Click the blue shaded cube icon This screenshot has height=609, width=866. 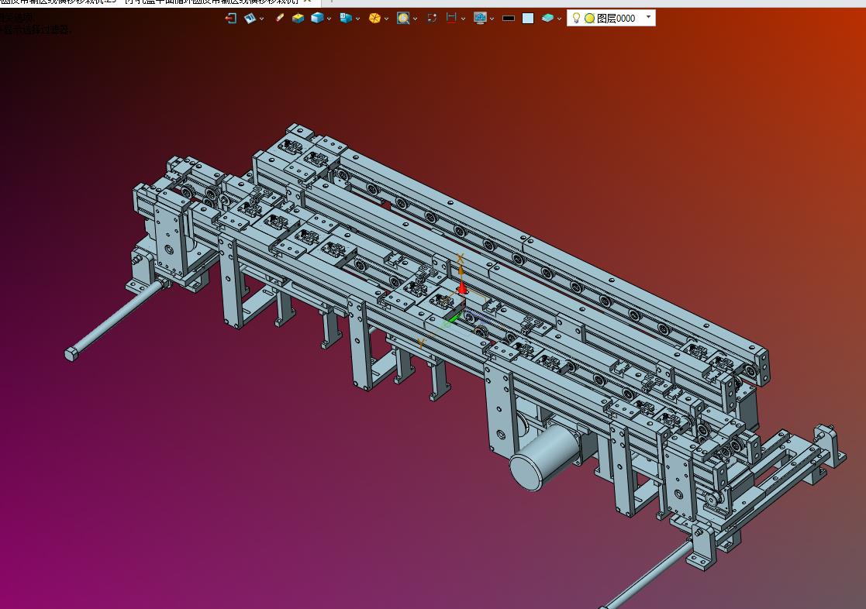317,19
